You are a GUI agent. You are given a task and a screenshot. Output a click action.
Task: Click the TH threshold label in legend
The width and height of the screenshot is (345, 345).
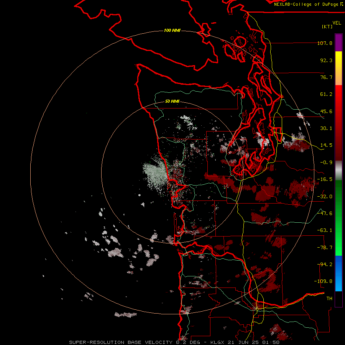point(329,299)
